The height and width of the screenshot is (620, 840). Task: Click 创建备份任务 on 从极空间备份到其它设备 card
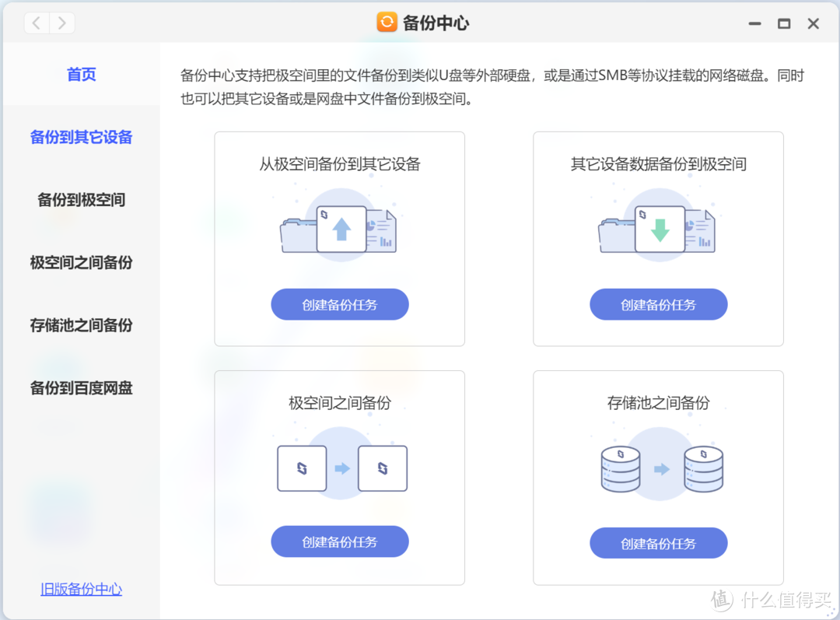(x=339, y=304)
